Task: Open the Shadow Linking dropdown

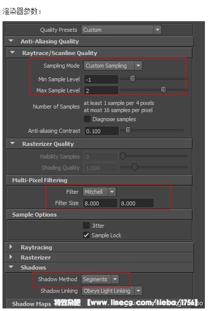Action: click(112, 291)
